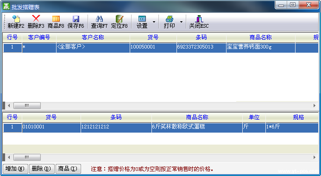321x176 pixels.
Task: Click the lower table's 行号 column header
Action: (13, 117)
